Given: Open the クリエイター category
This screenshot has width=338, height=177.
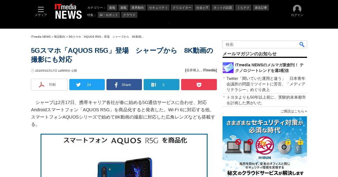Looking at the screenshot, I should [182, 8].
